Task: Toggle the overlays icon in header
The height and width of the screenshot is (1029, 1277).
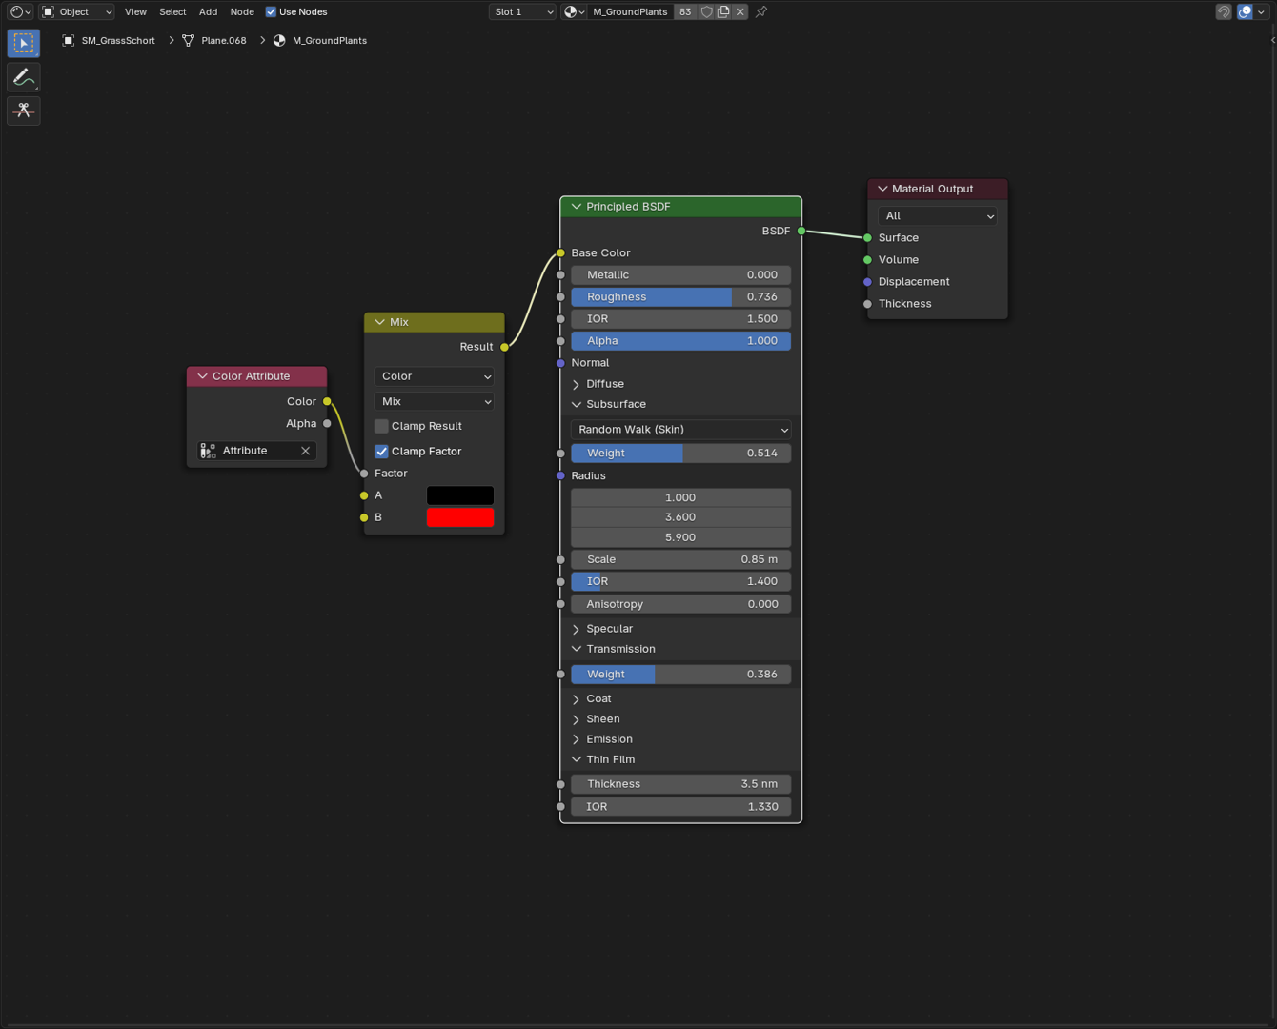Action: pyautogui.click(x=1245, y=12)
